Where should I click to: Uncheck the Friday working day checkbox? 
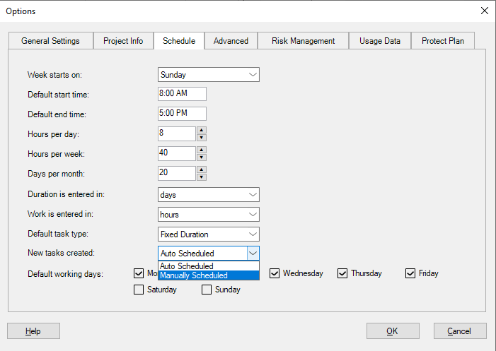(x=410, y=273)
